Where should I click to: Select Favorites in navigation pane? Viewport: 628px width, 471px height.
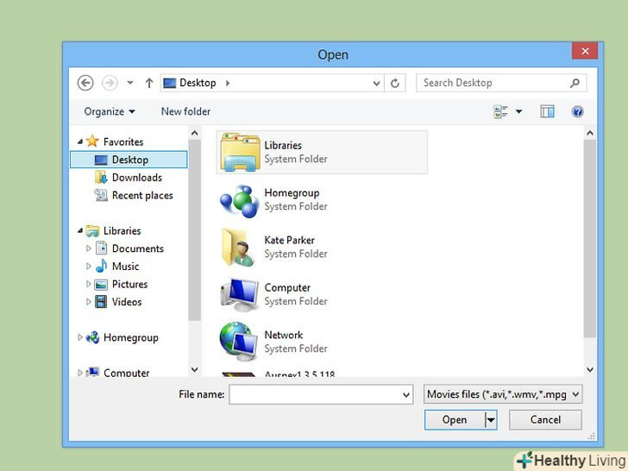[x=123, y=141]
